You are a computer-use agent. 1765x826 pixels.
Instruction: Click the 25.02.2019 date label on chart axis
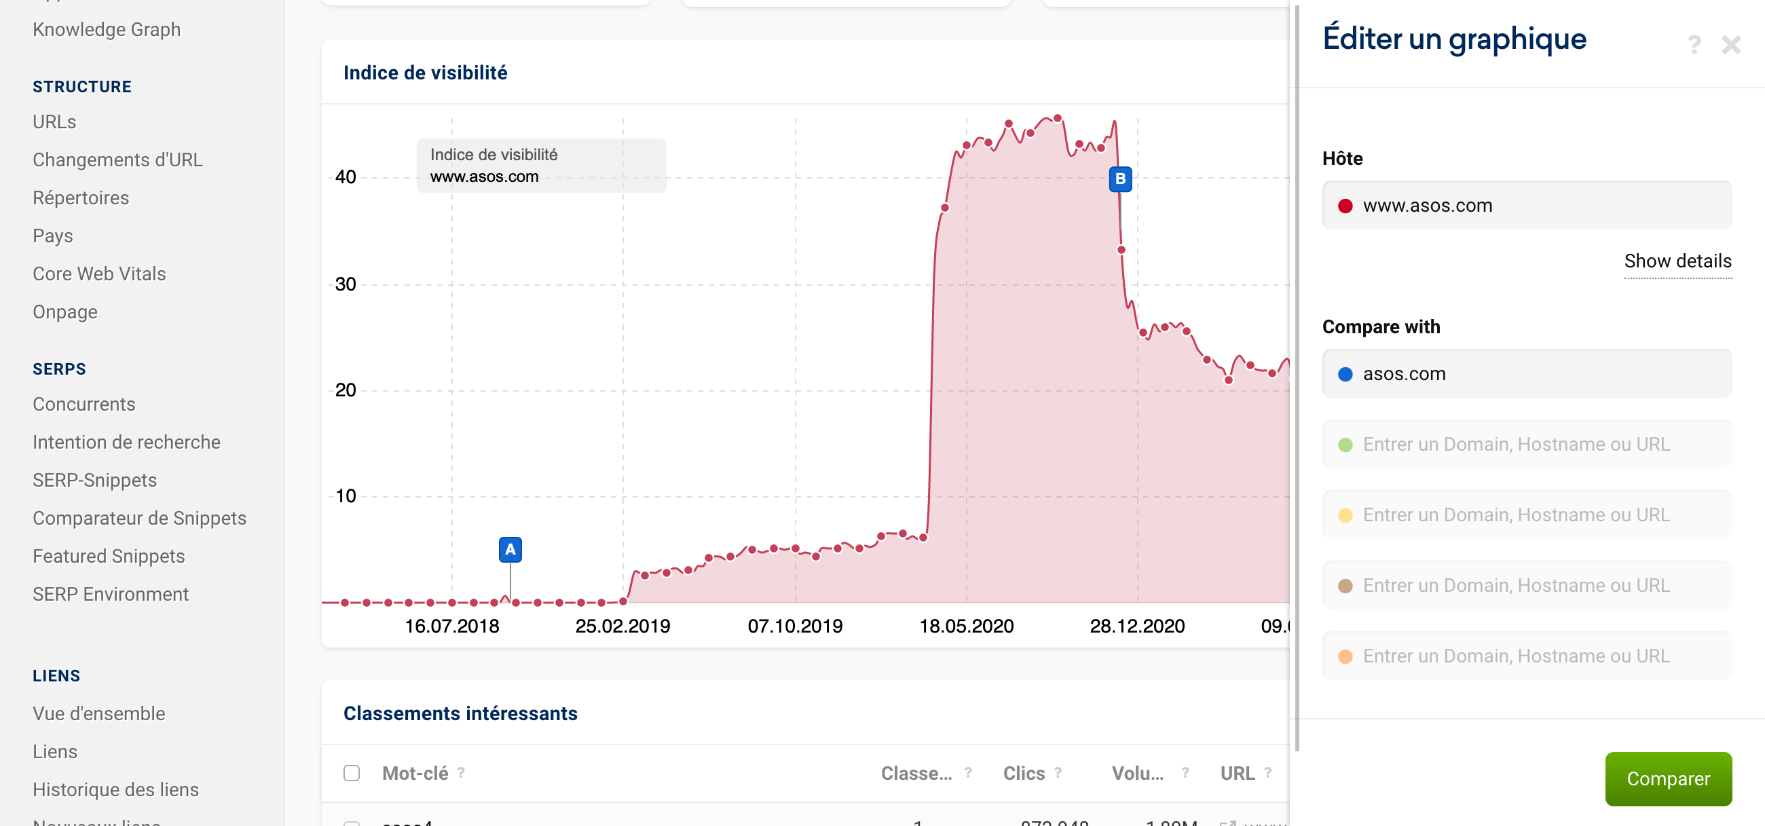tap(623, 626)
